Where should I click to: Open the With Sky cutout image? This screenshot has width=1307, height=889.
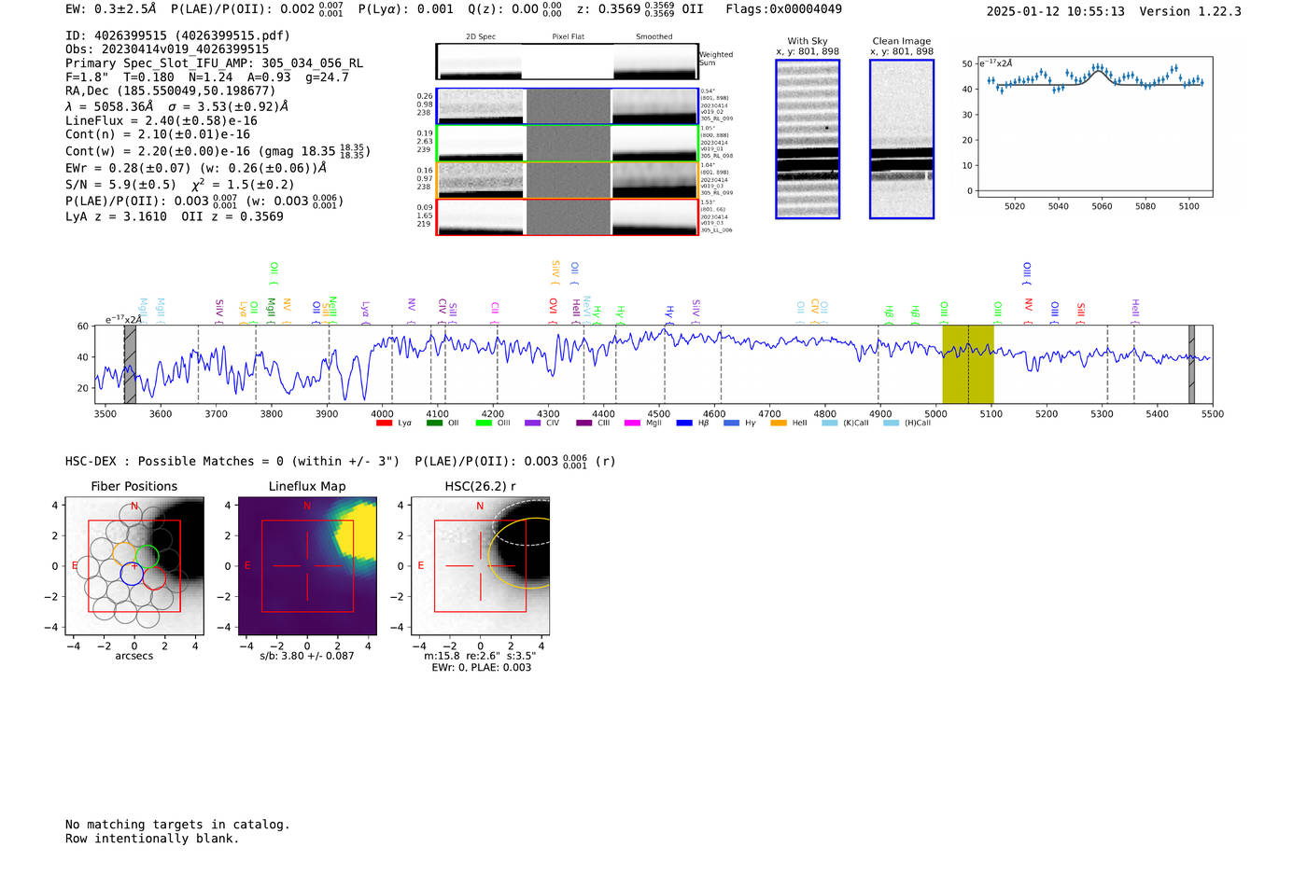tap(808, 139)
